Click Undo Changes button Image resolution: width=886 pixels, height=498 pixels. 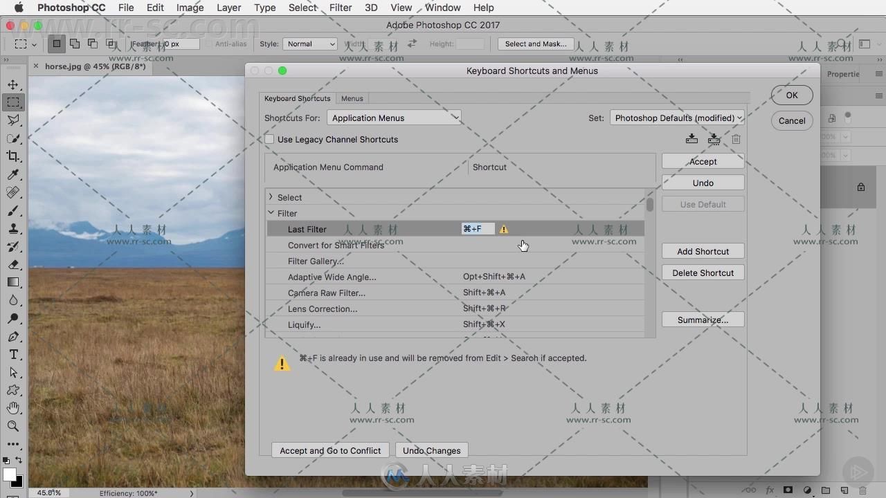[x=431, y=450]
